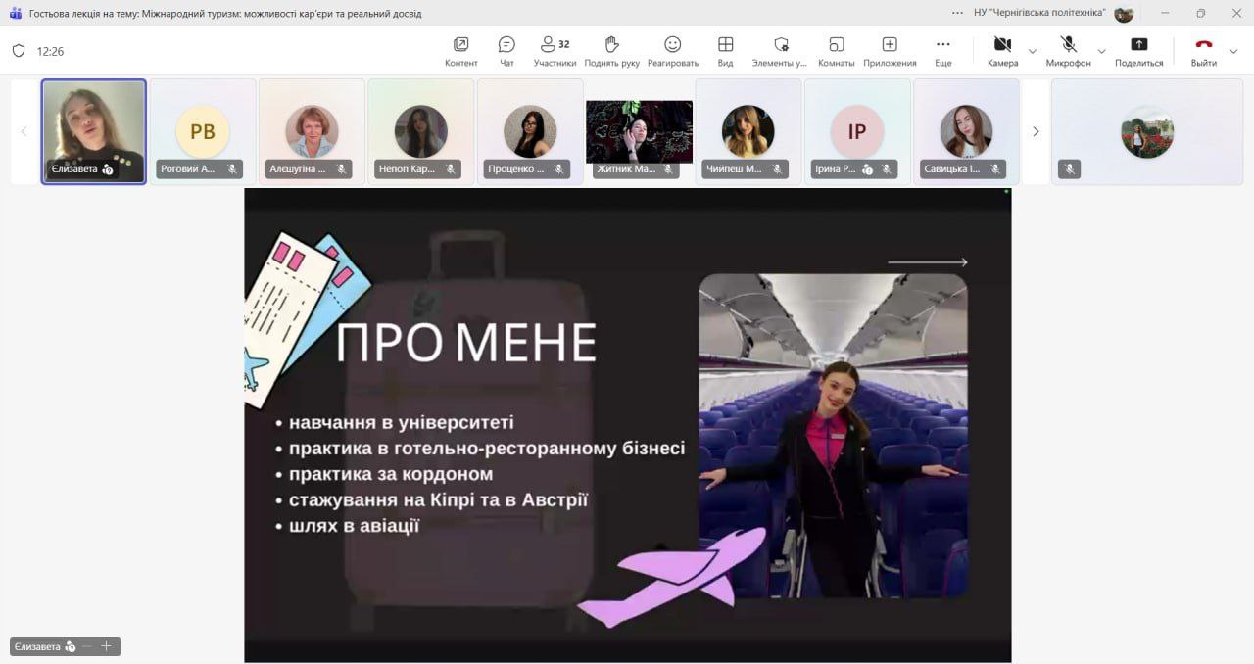Zoom in shared content with plus

pyautogui.click(x=107, y=646)
